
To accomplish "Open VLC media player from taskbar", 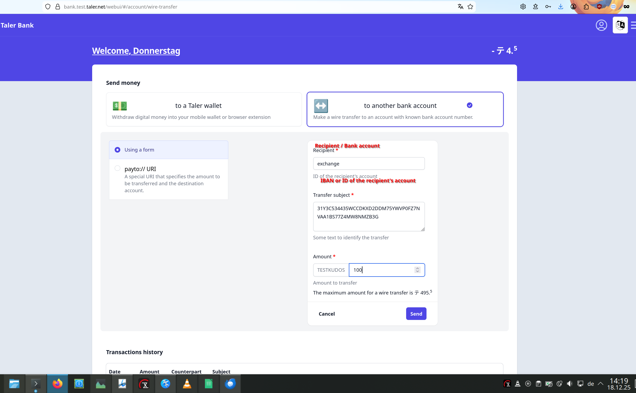I will point(187,384).
